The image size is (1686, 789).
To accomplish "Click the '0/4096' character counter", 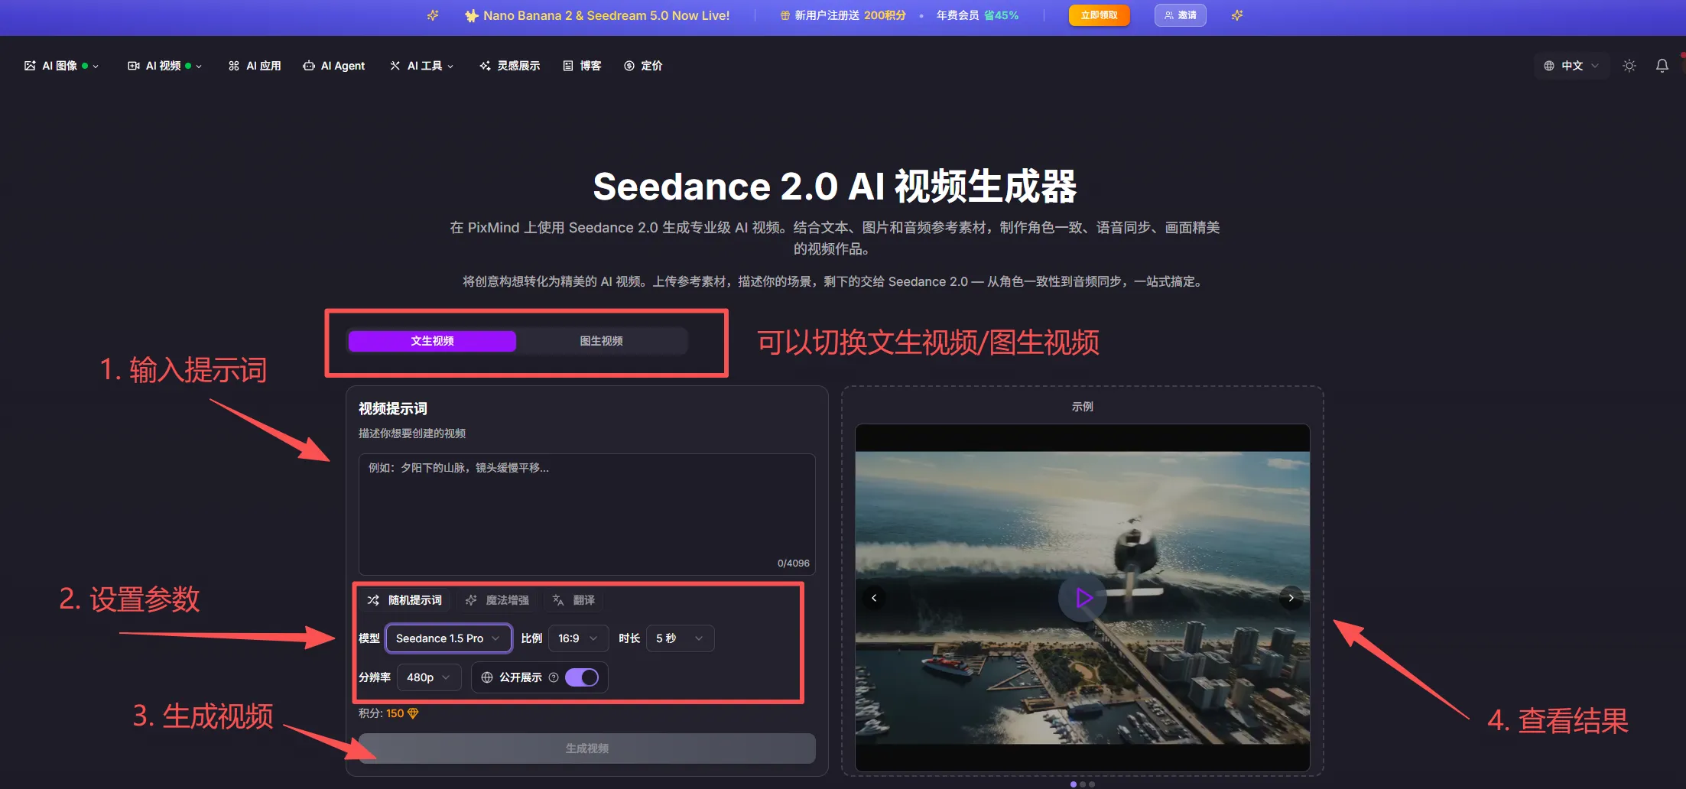I will pyautogui.click(x=793, y=563).
